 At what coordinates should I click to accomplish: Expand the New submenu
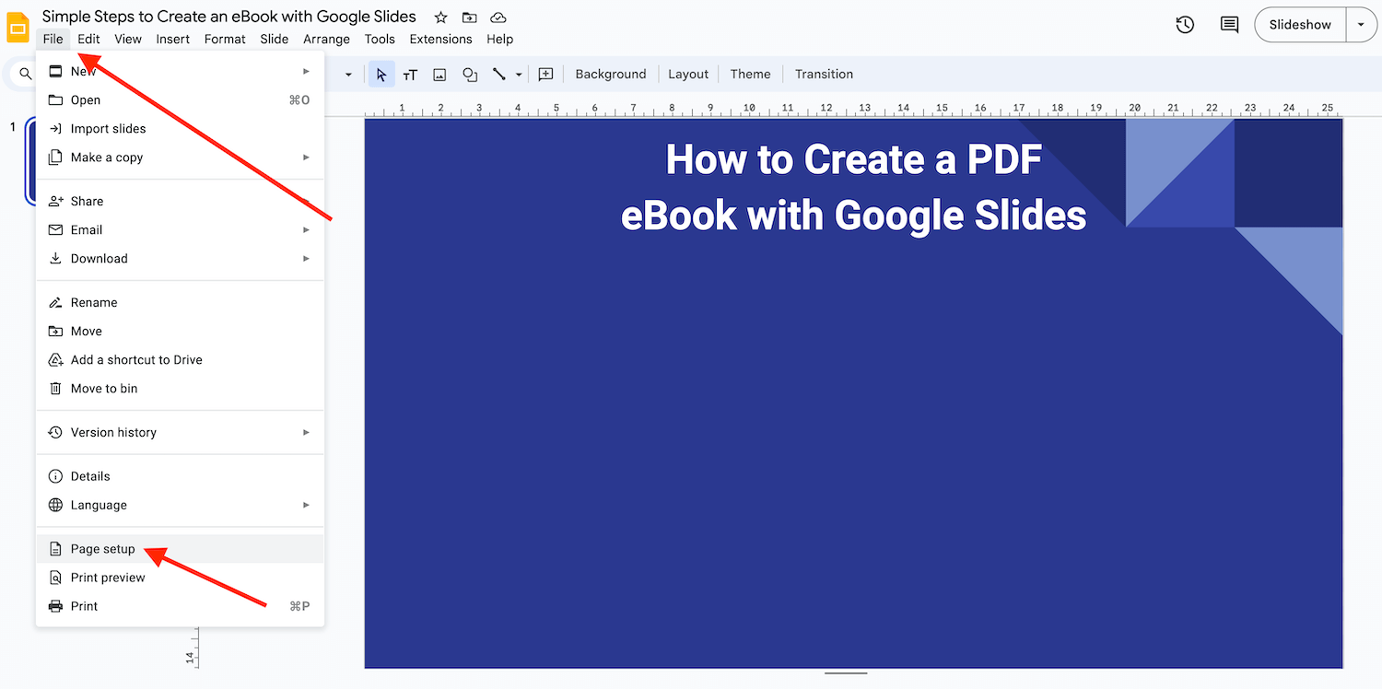tap(306, 71)
